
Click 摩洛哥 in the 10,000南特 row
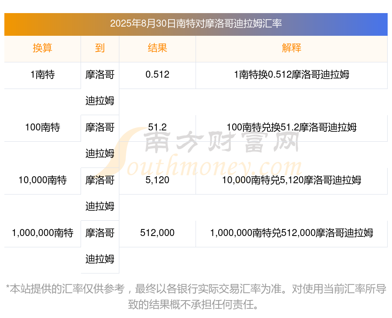pos(100,180)
